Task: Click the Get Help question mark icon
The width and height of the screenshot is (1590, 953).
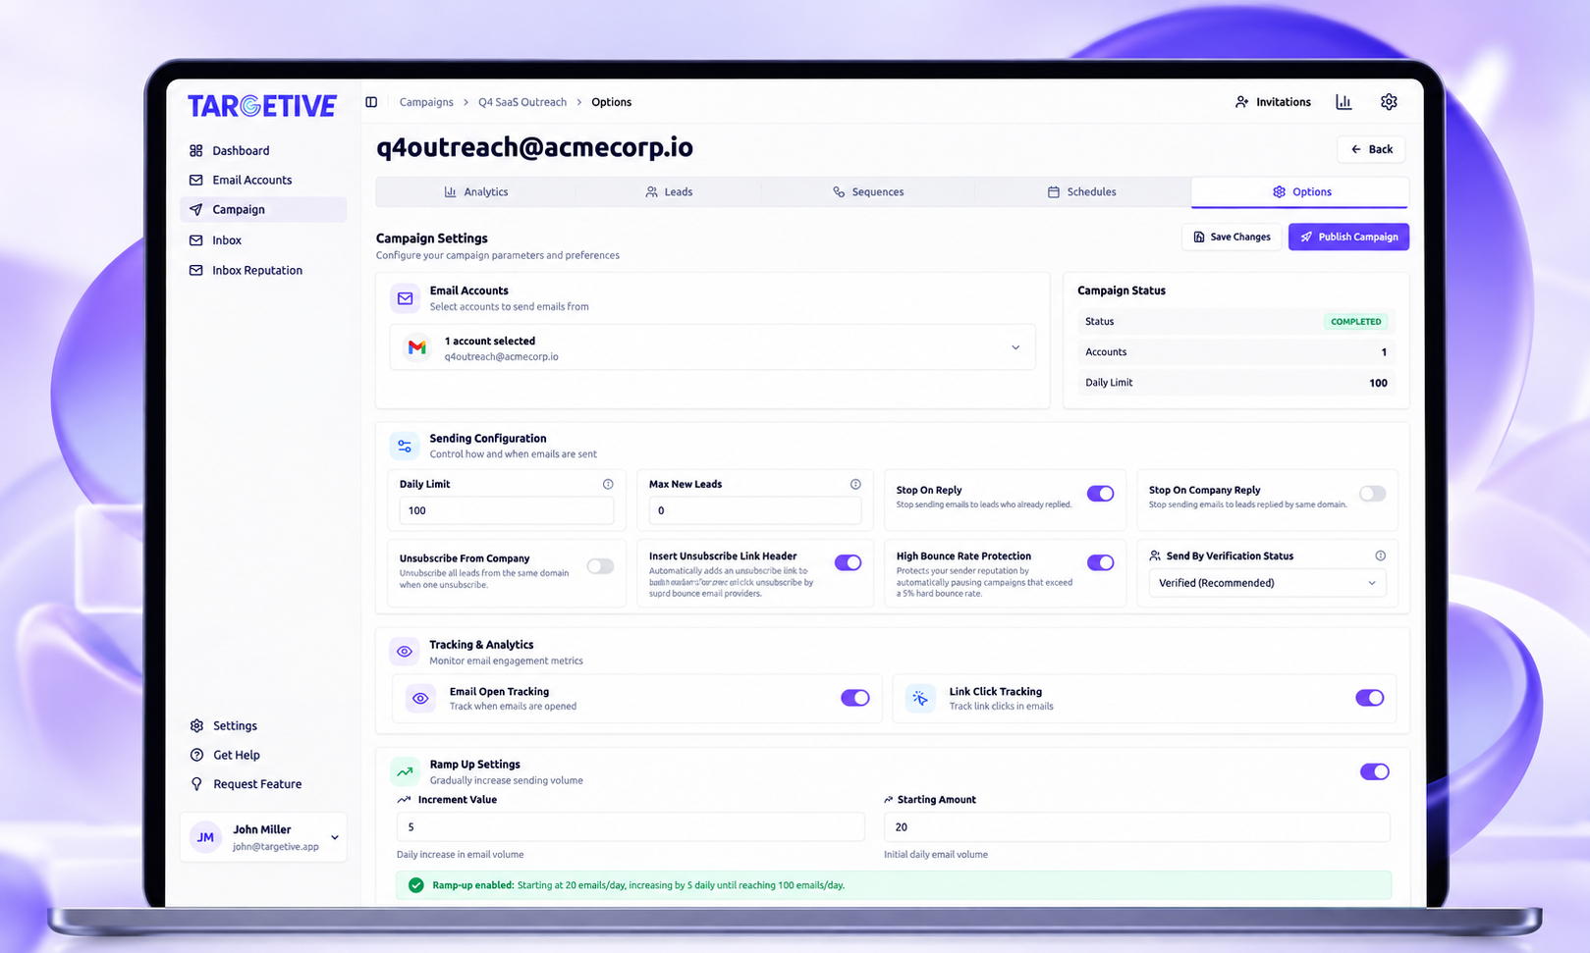Action: coord(196,755)
